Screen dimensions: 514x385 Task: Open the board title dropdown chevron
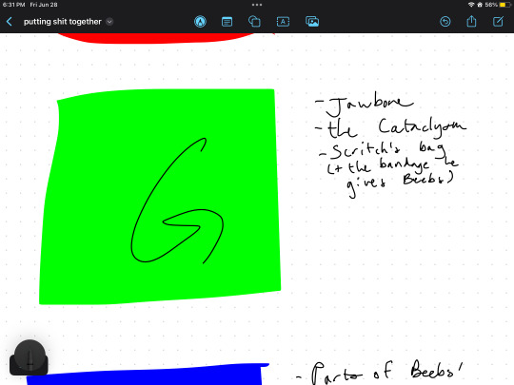(109, 22)
